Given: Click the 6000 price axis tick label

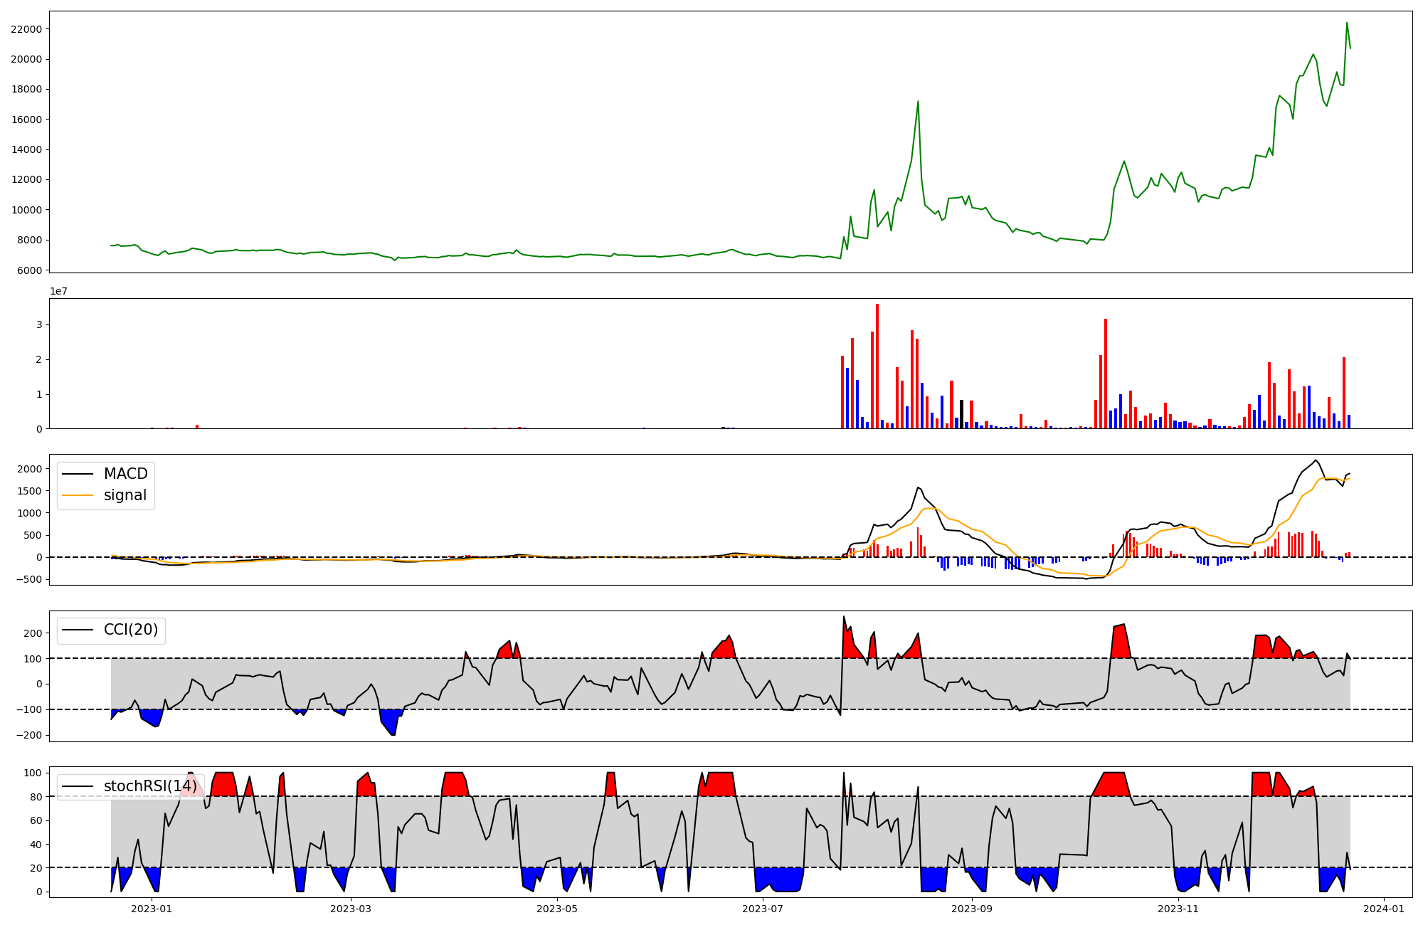Looking at the screenshot, I should click(x=29, y=270).
